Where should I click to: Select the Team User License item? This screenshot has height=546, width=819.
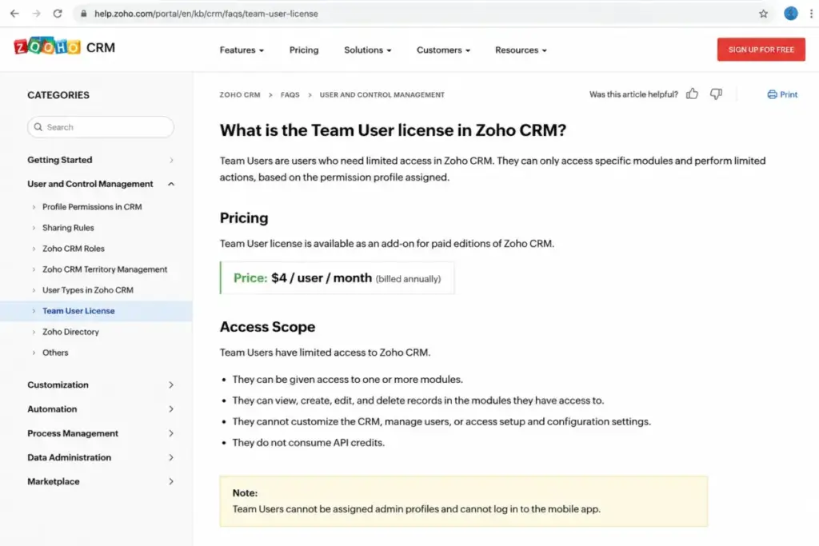(x=96, y=311)
